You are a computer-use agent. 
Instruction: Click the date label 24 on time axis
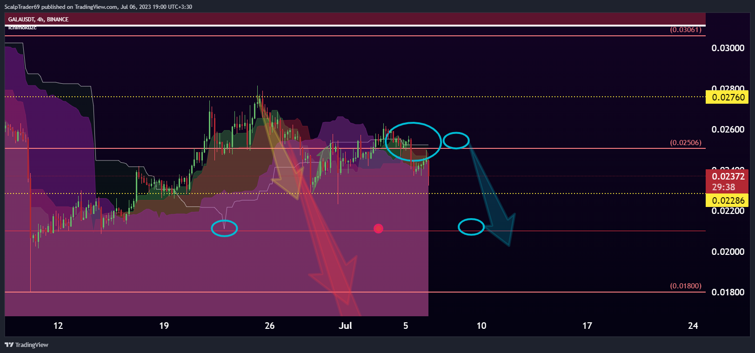pyautogui.click(x=693, y=326)
